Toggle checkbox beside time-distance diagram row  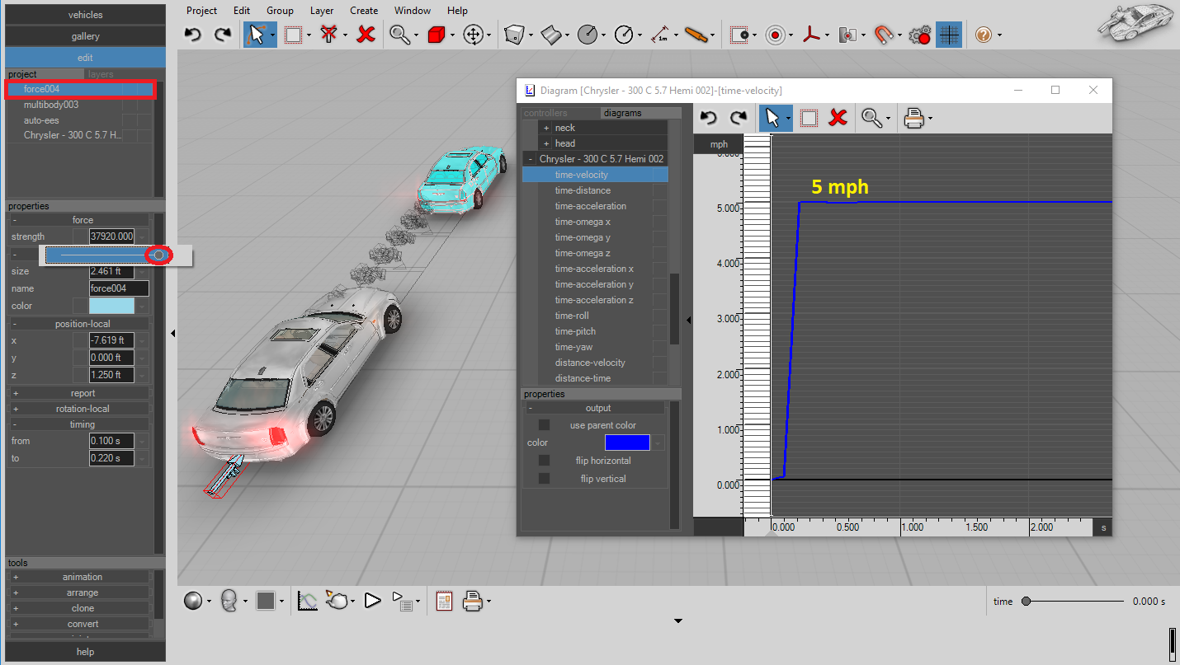click(659, 190)
